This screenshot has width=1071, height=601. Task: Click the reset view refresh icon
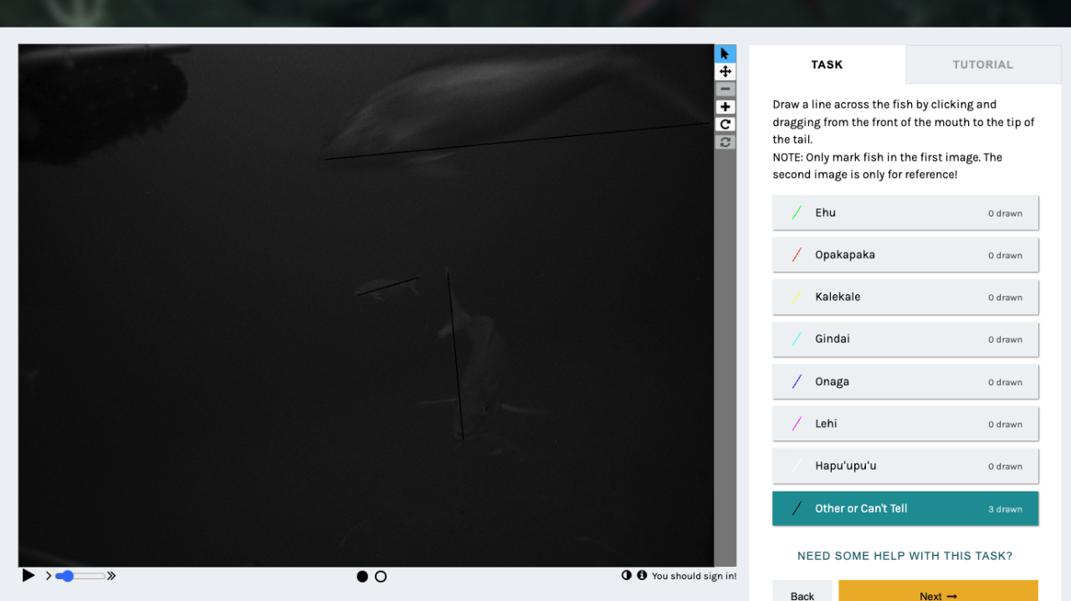point(725,141)
